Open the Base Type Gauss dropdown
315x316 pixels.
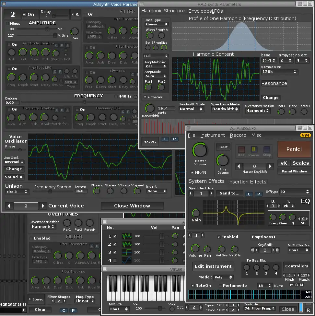(156, 24)
